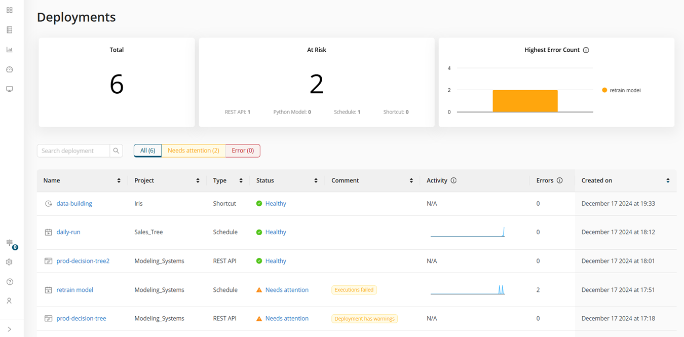This screenshot has width=684, height=337.
Task: Click the REST API icon beside prod-decision-tree
Action: (48, 318)
